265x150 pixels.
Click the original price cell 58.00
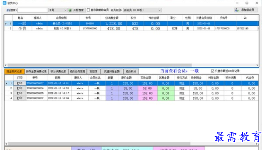point(128,89)
